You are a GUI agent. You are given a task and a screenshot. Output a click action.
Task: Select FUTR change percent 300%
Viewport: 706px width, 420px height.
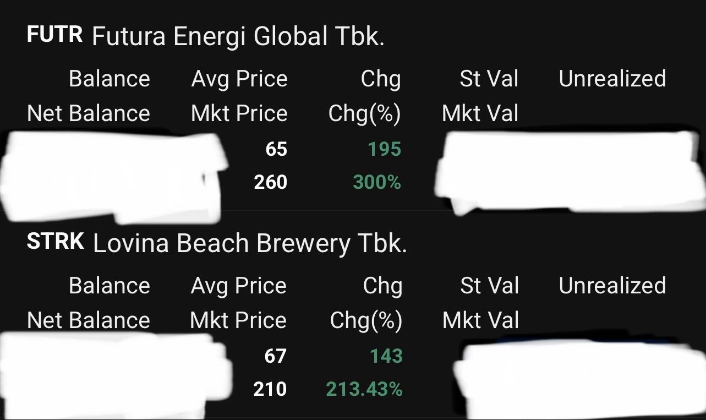[377, 182]
